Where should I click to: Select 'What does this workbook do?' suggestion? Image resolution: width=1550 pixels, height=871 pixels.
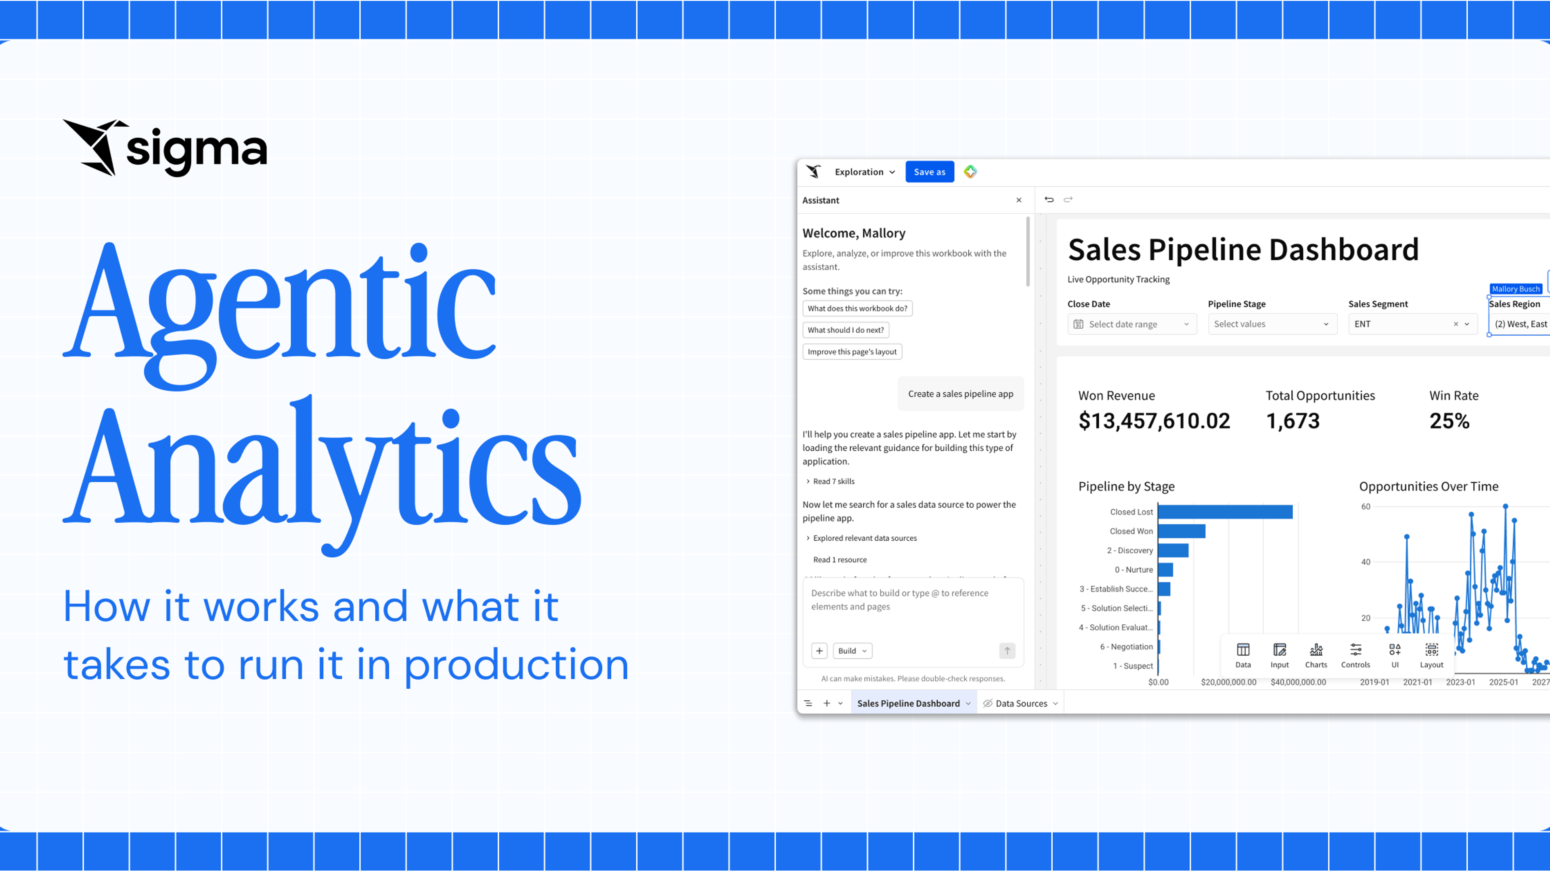pyautogui.click(x=857, y=308)
